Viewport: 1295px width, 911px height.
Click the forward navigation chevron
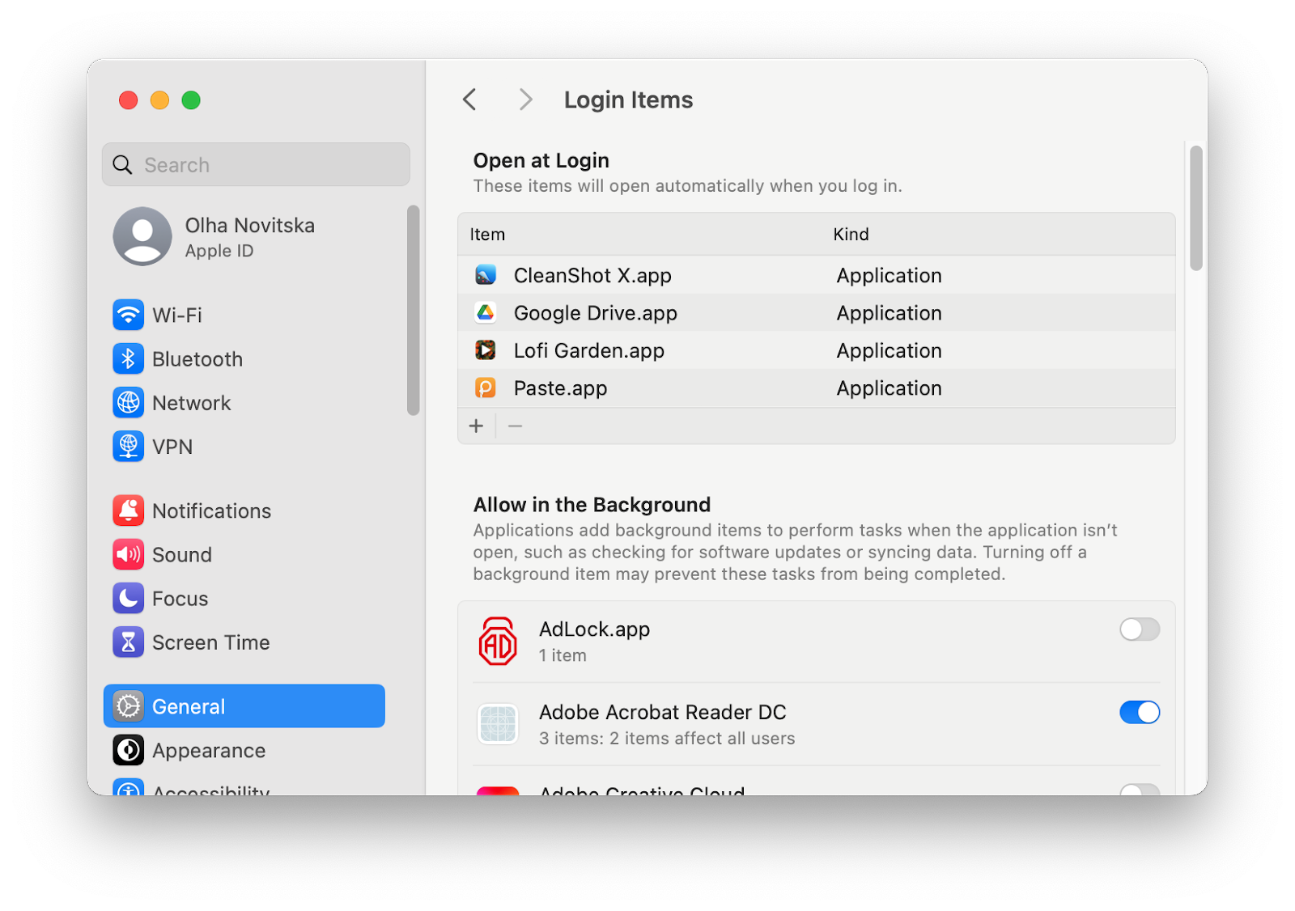coord(525,99)
